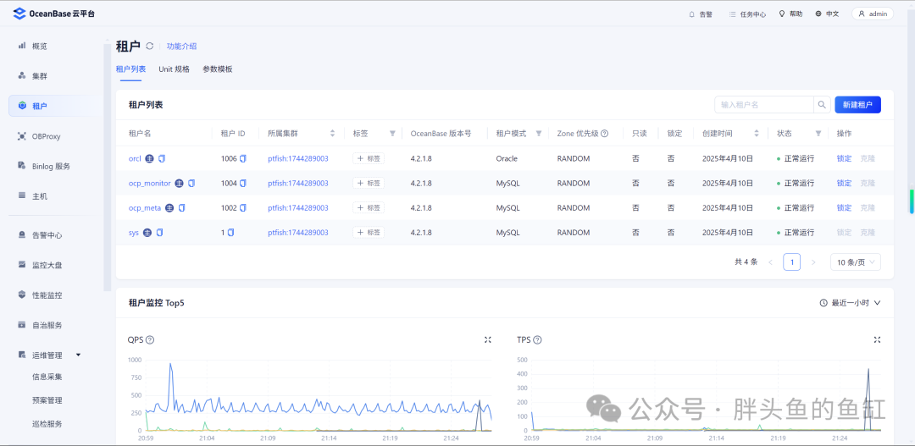Switch language via 中文 globe
The image size is (915, 446).
pos(827,14)
